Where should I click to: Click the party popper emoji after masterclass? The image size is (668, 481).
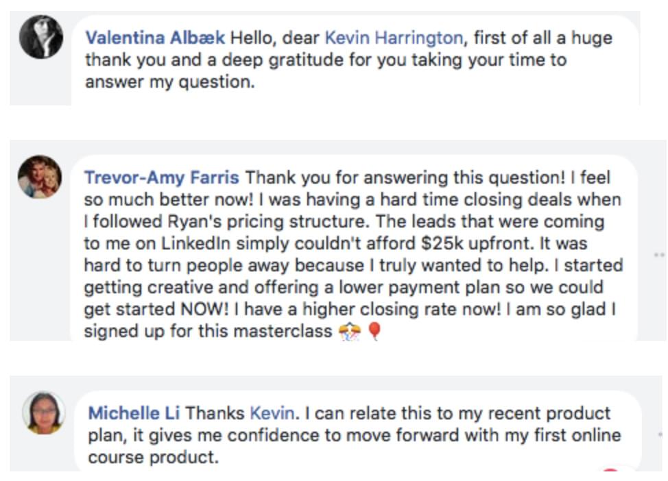coord(349,332)
